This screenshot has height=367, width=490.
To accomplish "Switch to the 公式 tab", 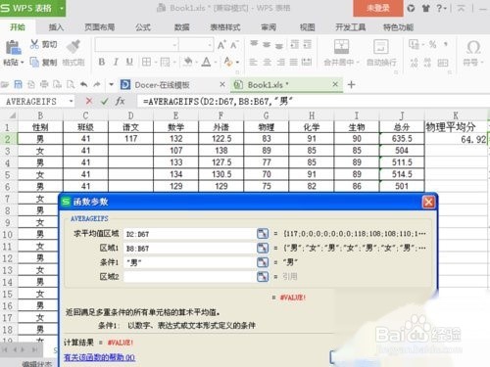I will [x=143, y=27].
